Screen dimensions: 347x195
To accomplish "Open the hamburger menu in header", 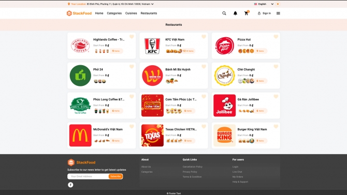I will pyautogui.click(x=278, y=13).
